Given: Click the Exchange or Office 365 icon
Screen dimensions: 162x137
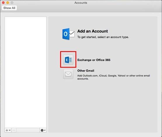Looking at the screenshot, I should pos(68,60).
